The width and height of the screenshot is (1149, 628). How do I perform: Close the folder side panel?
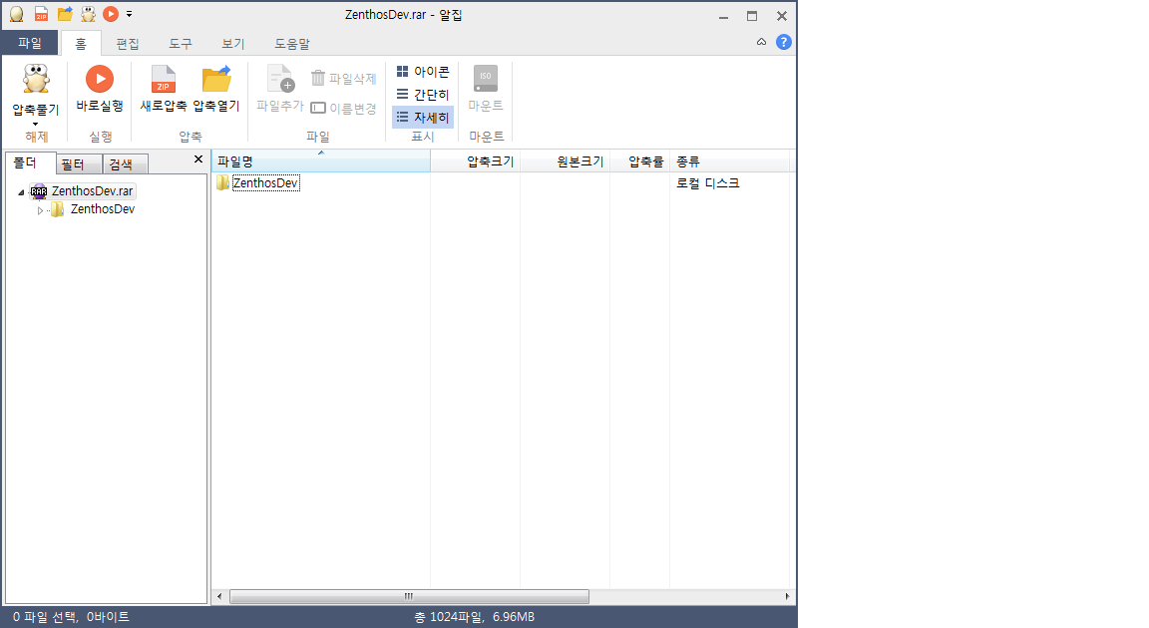coord(197,158)
